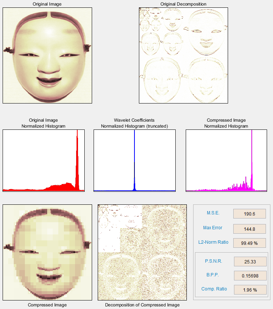Image resolution: width=273 pixels, height=309 pixels.
Task: Click 'Compressed Image Normalized Histogram' title
Action: pos(226,123)
